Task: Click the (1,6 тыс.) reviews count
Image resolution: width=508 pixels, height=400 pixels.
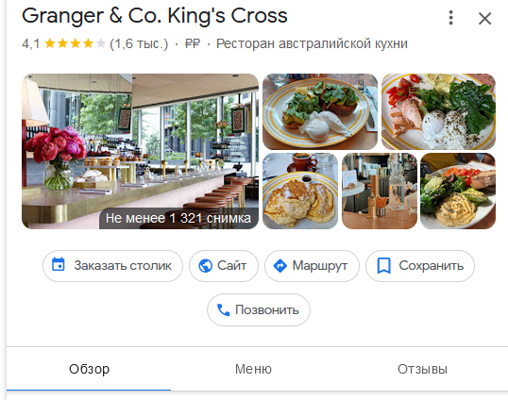Action: pos(139,43)
